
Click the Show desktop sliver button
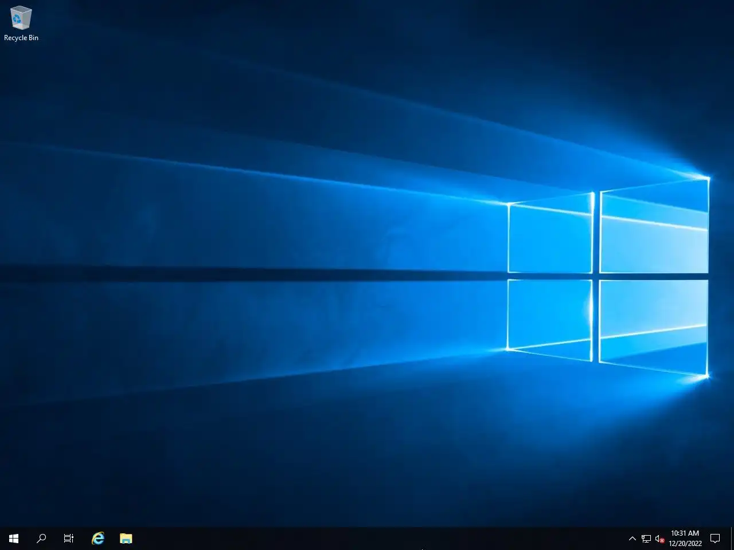click(732, 539)
